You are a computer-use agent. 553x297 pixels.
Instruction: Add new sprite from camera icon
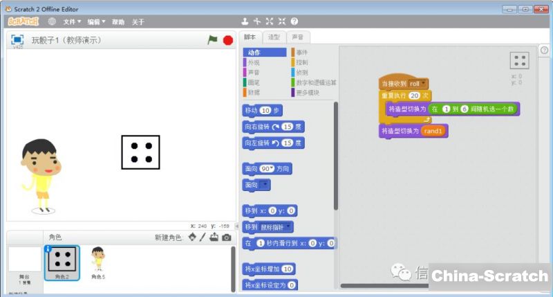(226, 237)
